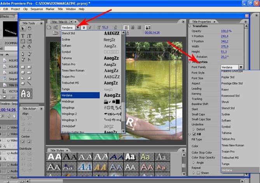The image size is (260, 183).
Task: Select the Rectangle shape tool
Action: point(23,66)
